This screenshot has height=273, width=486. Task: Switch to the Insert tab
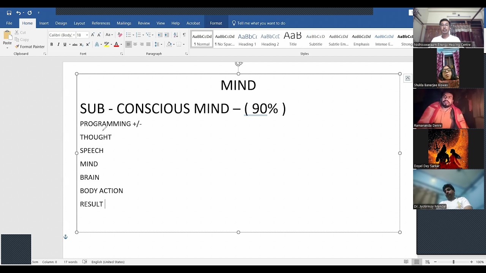[x=44, y=23]
